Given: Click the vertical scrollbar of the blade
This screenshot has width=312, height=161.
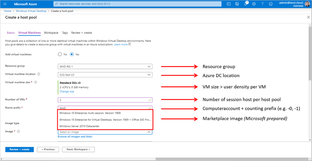Looking at the screenshot, I should tap(310, 53).
